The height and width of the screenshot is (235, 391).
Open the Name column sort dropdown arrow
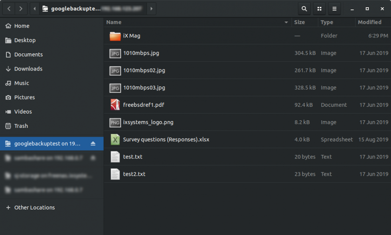pyautogui.click(x=286, y=22)
